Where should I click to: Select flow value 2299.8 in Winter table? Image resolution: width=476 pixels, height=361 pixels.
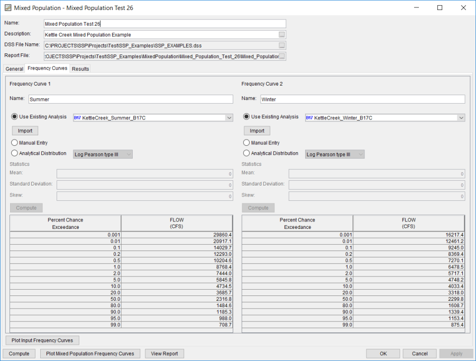coord(409,299)
